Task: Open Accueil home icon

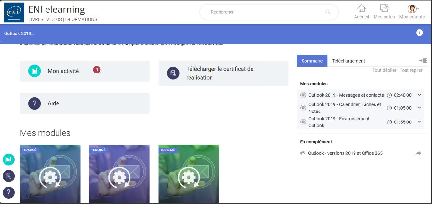Action: [x=362, y=8]
